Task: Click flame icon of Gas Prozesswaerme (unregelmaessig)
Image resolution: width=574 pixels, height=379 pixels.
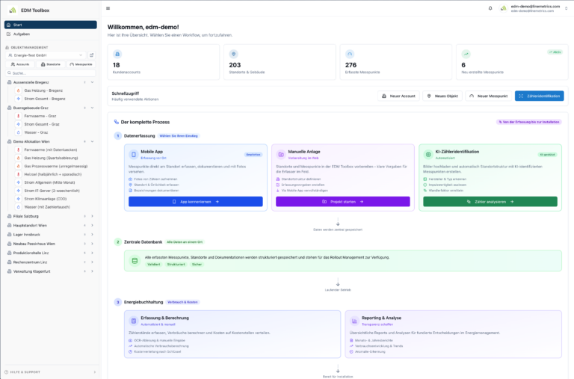Action: pyautogui.click(x=18, y=166)
